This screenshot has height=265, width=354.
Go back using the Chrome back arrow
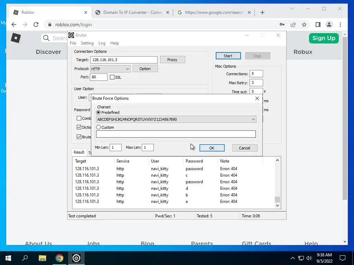[x=14, y=24]
